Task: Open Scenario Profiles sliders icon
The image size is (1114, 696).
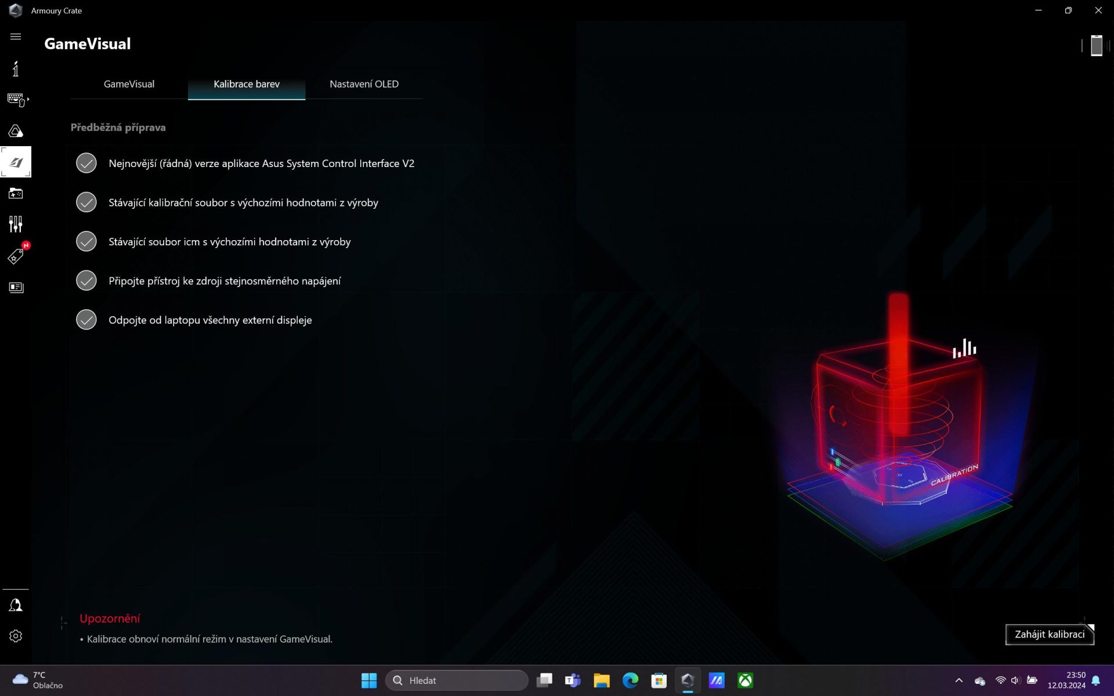Action: [x=16, y=224]
